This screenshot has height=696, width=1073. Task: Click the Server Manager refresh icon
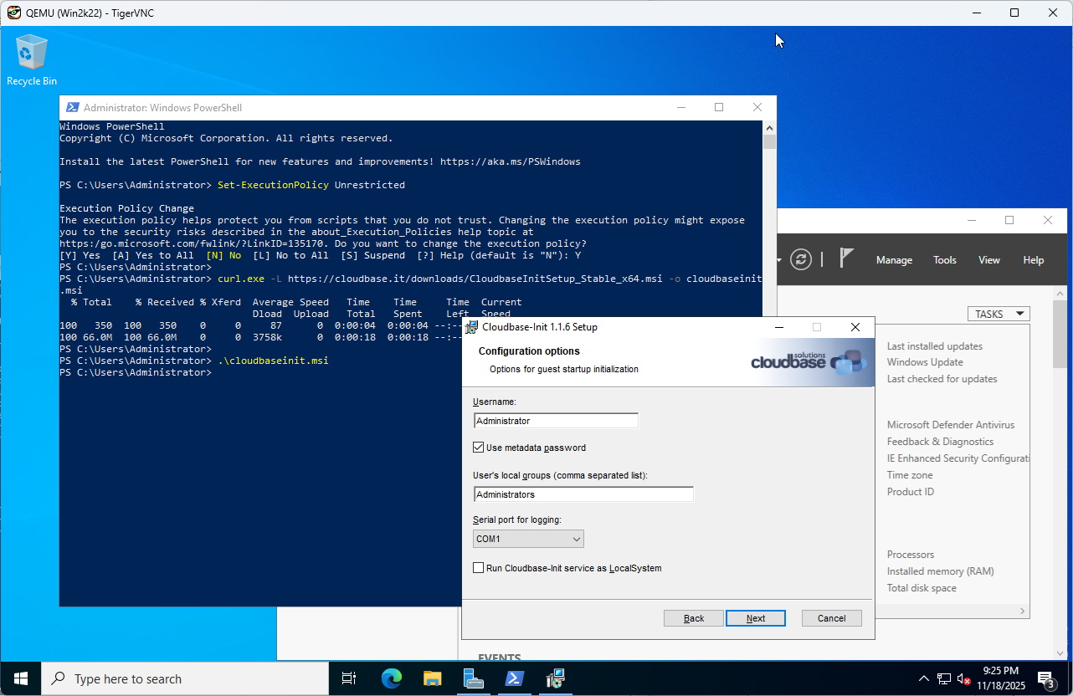801,259
